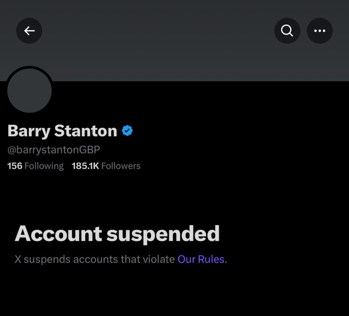Click the word "Stanton" in the name

(86, 131)
